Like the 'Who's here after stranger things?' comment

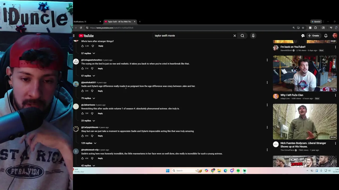[82, 46]
